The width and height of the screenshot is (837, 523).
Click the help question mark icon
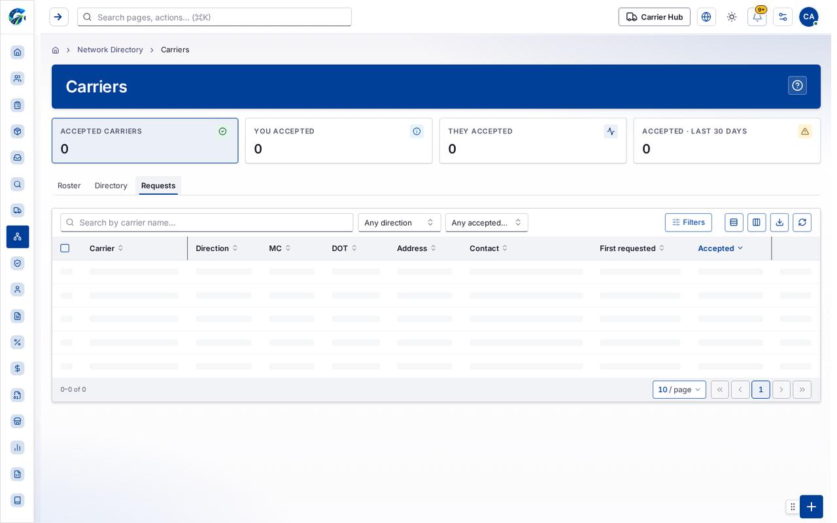click(797, 86)
